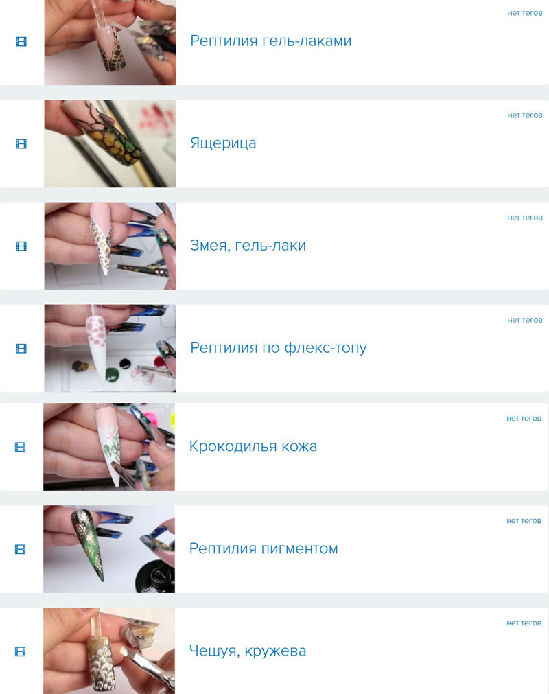Open the Крокодилья кожа lesson
Image resolution: width=549 pixels, height=694 pixels.
[x=253, y=446]
